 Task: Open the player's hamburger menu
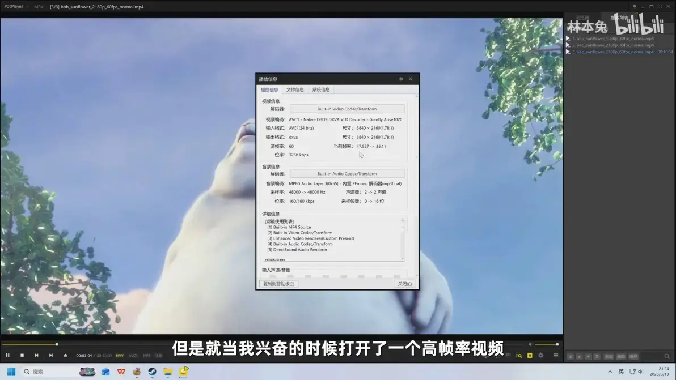(x=556, y=356)
